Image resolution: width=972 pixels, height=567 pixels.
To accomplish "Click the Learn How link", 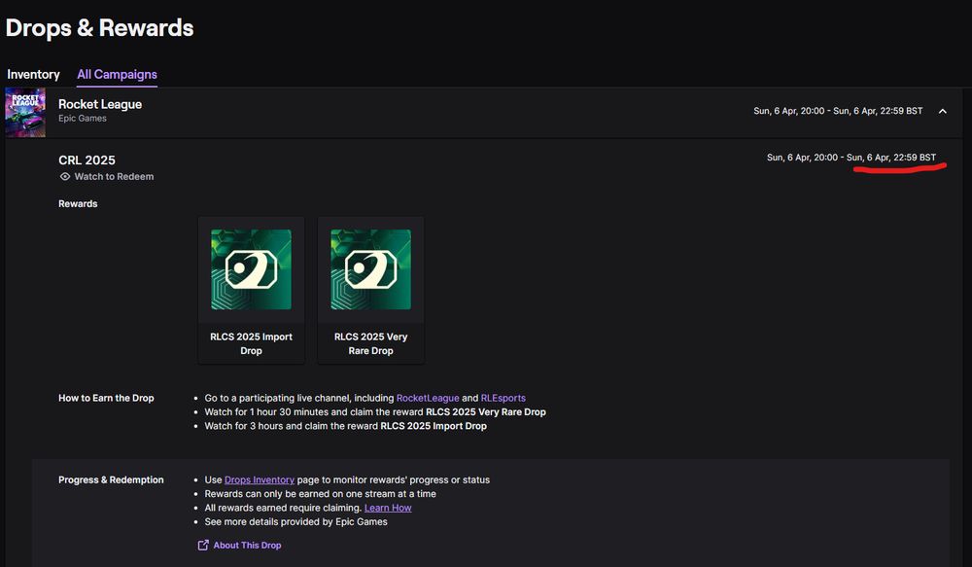I will point(388,508).
